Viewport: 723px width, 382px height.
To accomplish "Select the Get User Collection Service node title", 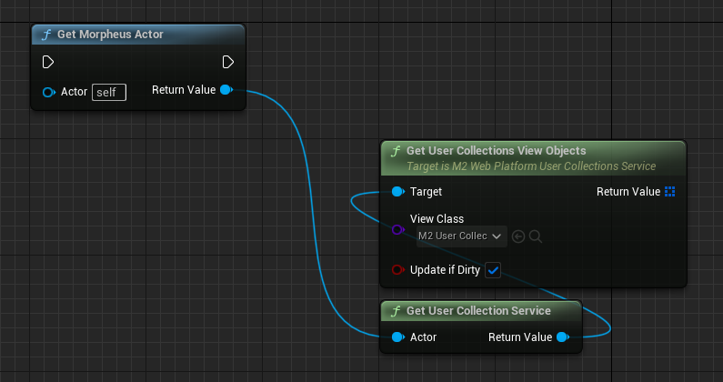I will click(x=478, y=311).
